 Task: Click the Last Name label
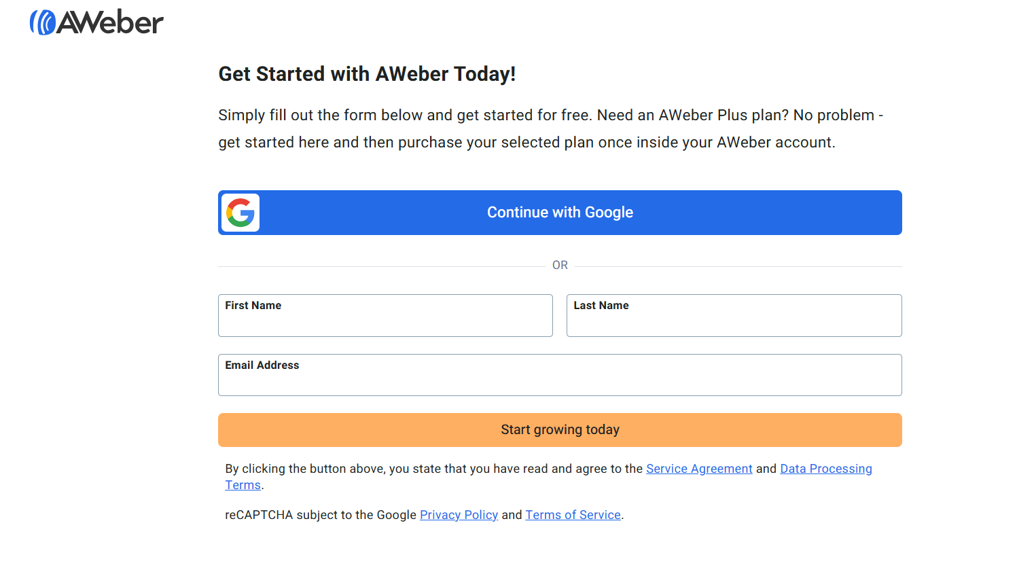click(x=601, y=305)
